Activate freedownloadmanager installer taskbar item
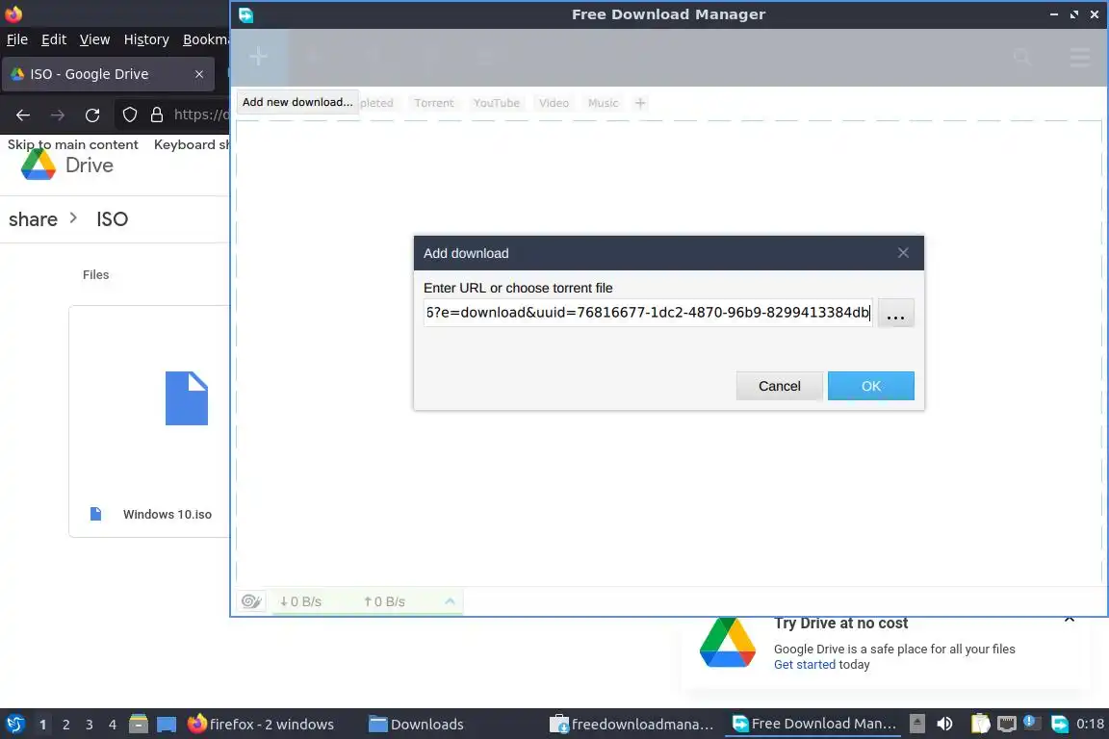 632,725
